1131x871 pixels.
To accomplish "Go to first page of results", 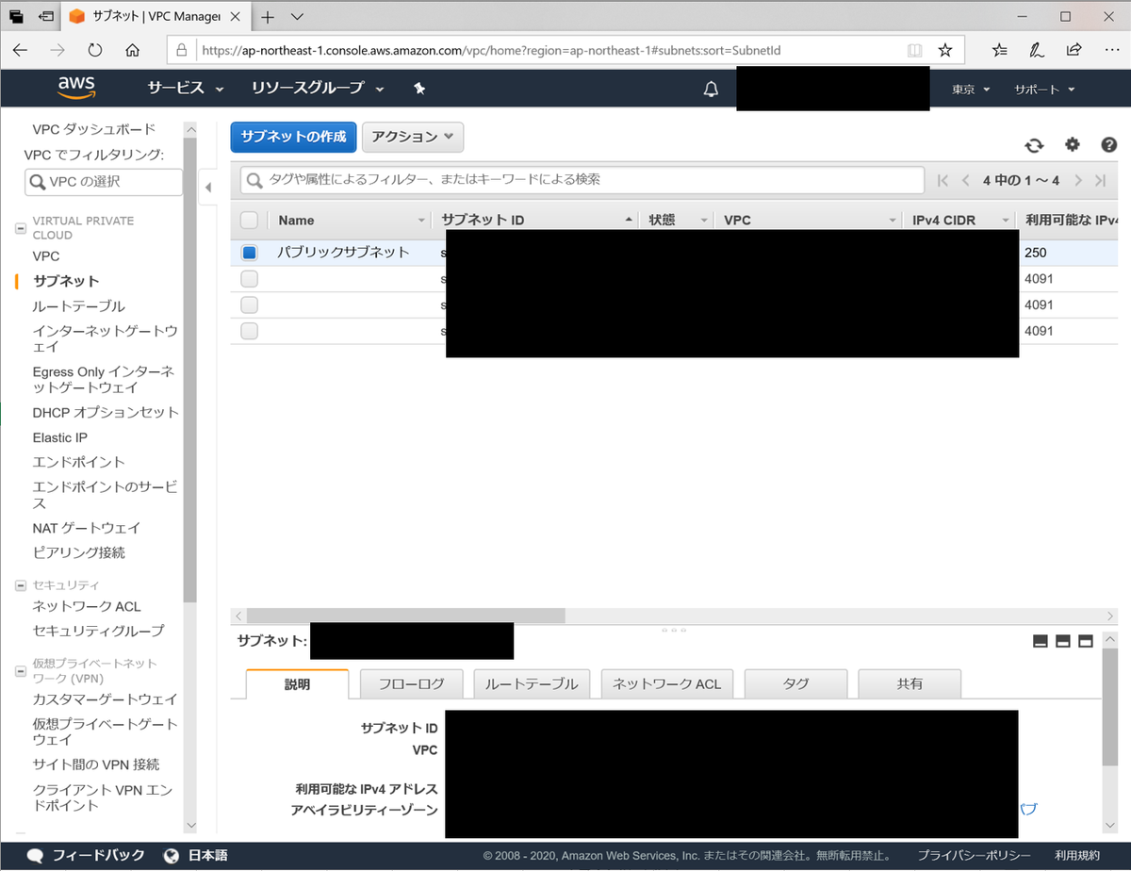I will (942, 180).
